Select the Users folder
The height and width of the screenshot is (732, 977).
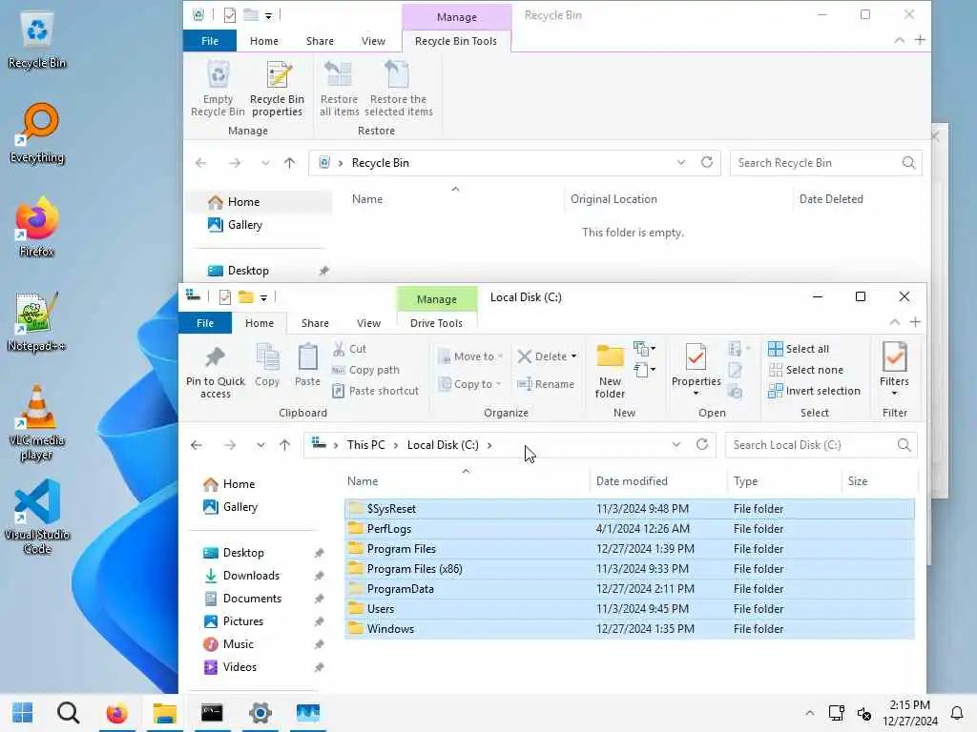pos(630,609)
